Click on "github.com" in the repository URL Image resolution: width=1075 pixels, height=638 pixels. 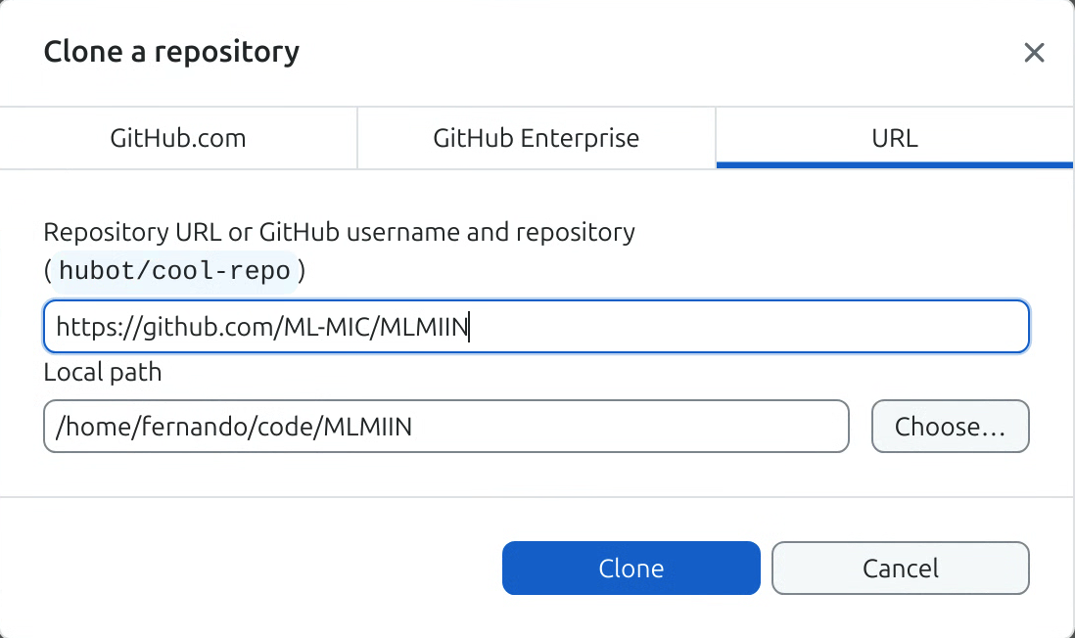(206, 327)
